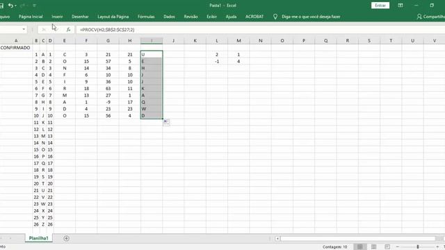Click the Save icon in title bar
This screenshot has height=250, width=445.
coord(1,6)
